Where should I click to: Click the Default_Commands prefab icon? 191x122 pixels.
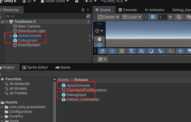tap(63, 100)
